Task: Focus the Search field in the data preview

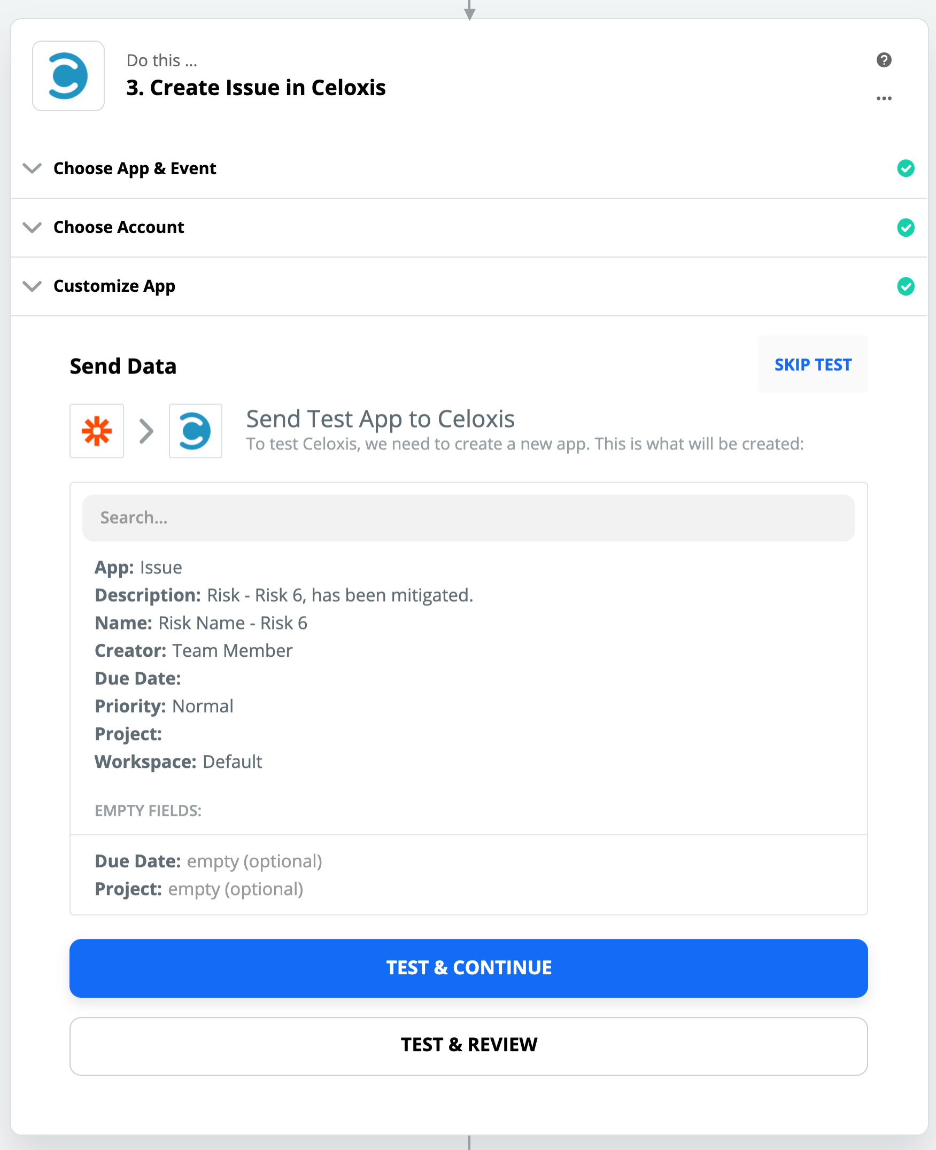Action: coord(468,518)
